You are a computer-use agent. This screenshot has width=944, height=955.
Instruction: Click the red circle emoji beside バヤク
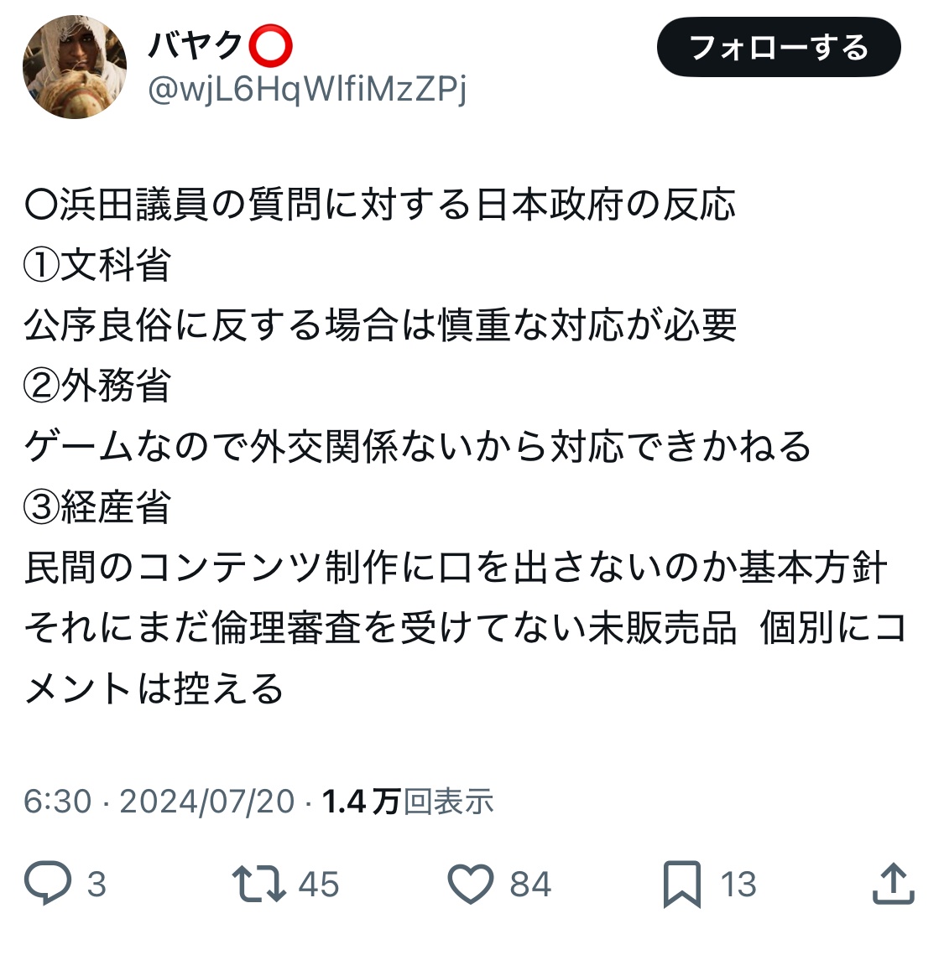pos(270,45)
